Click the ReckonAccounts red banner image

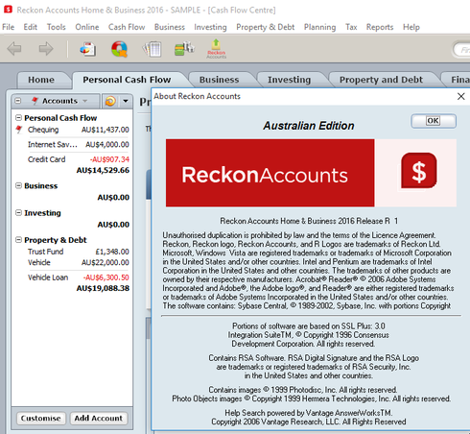270,173
